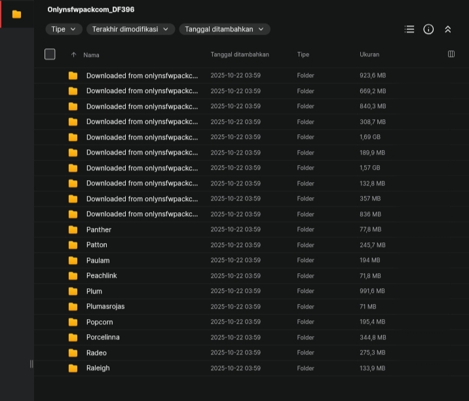Click the sidebar resize handle

(31, 364)
